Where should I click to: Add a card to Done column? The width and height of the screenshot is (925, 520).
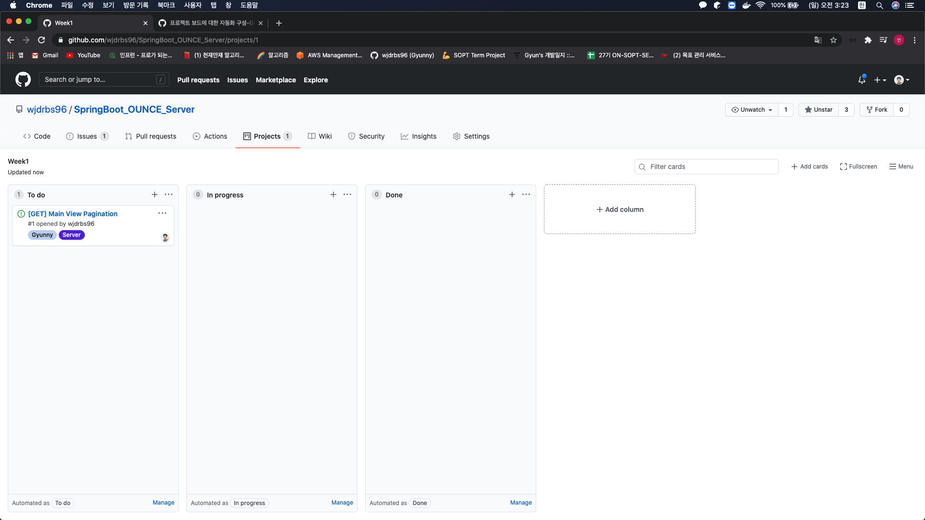coord(512,195)
